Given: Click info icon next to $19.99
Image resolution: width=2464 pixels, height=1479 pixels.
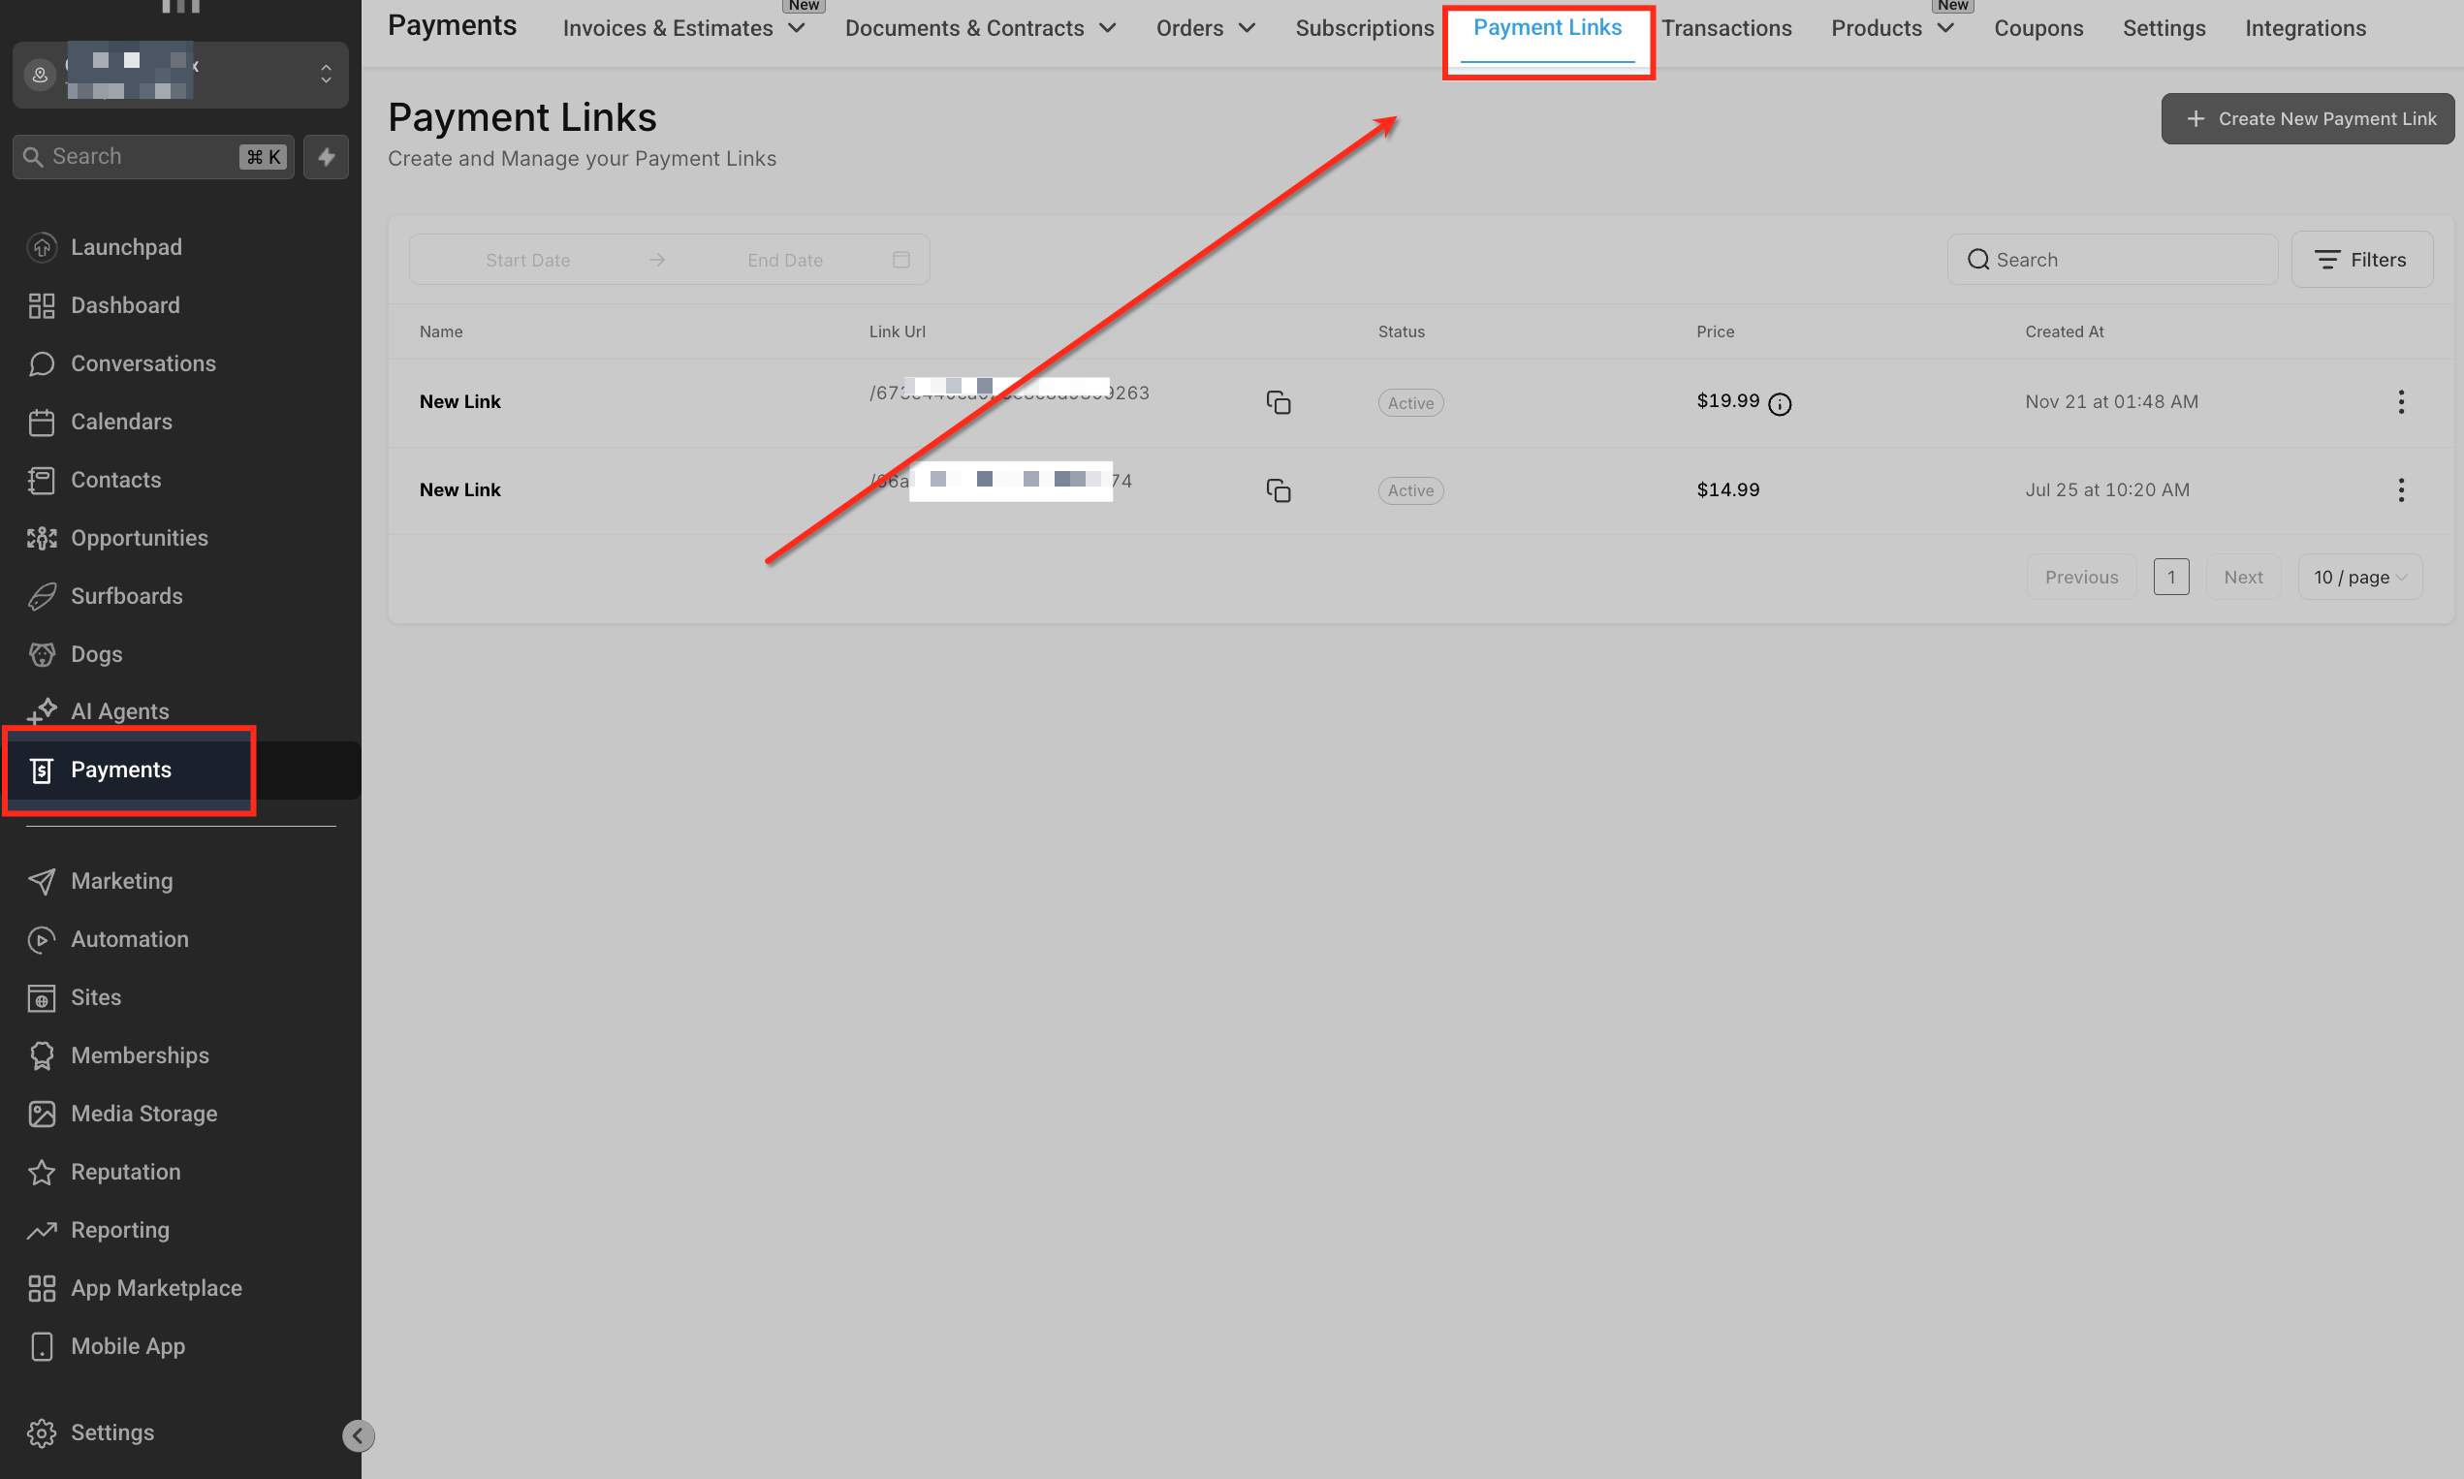Looking at the screenshot, I should tap(1780, 403).
